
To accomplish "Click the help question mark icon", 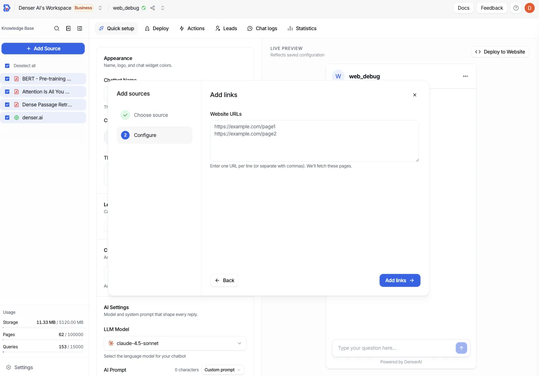I will click(516, 8).
